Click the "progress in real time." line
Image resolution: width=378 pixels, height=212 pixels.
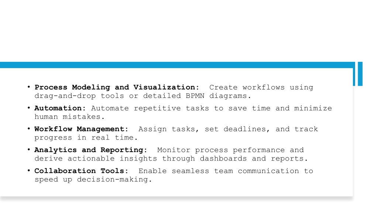pyautogui.click(x=86, y=138)
